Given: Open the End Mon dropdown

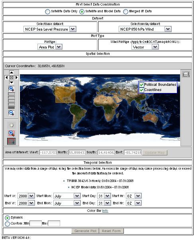Looking at the screenshot, I should [x=67, y=203].
